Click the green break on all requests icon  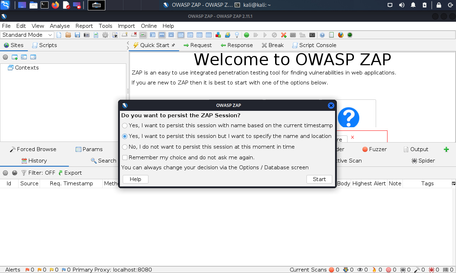pyautogui.click(x=247, y=35)
